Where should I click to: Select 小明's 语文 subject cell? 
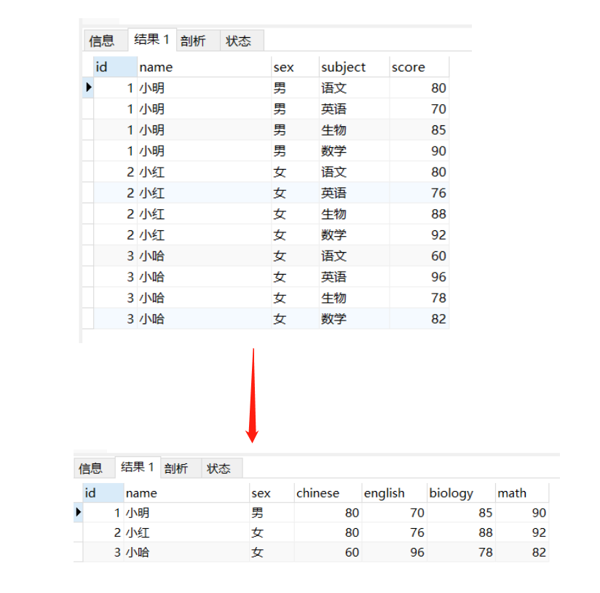point(355,87)
